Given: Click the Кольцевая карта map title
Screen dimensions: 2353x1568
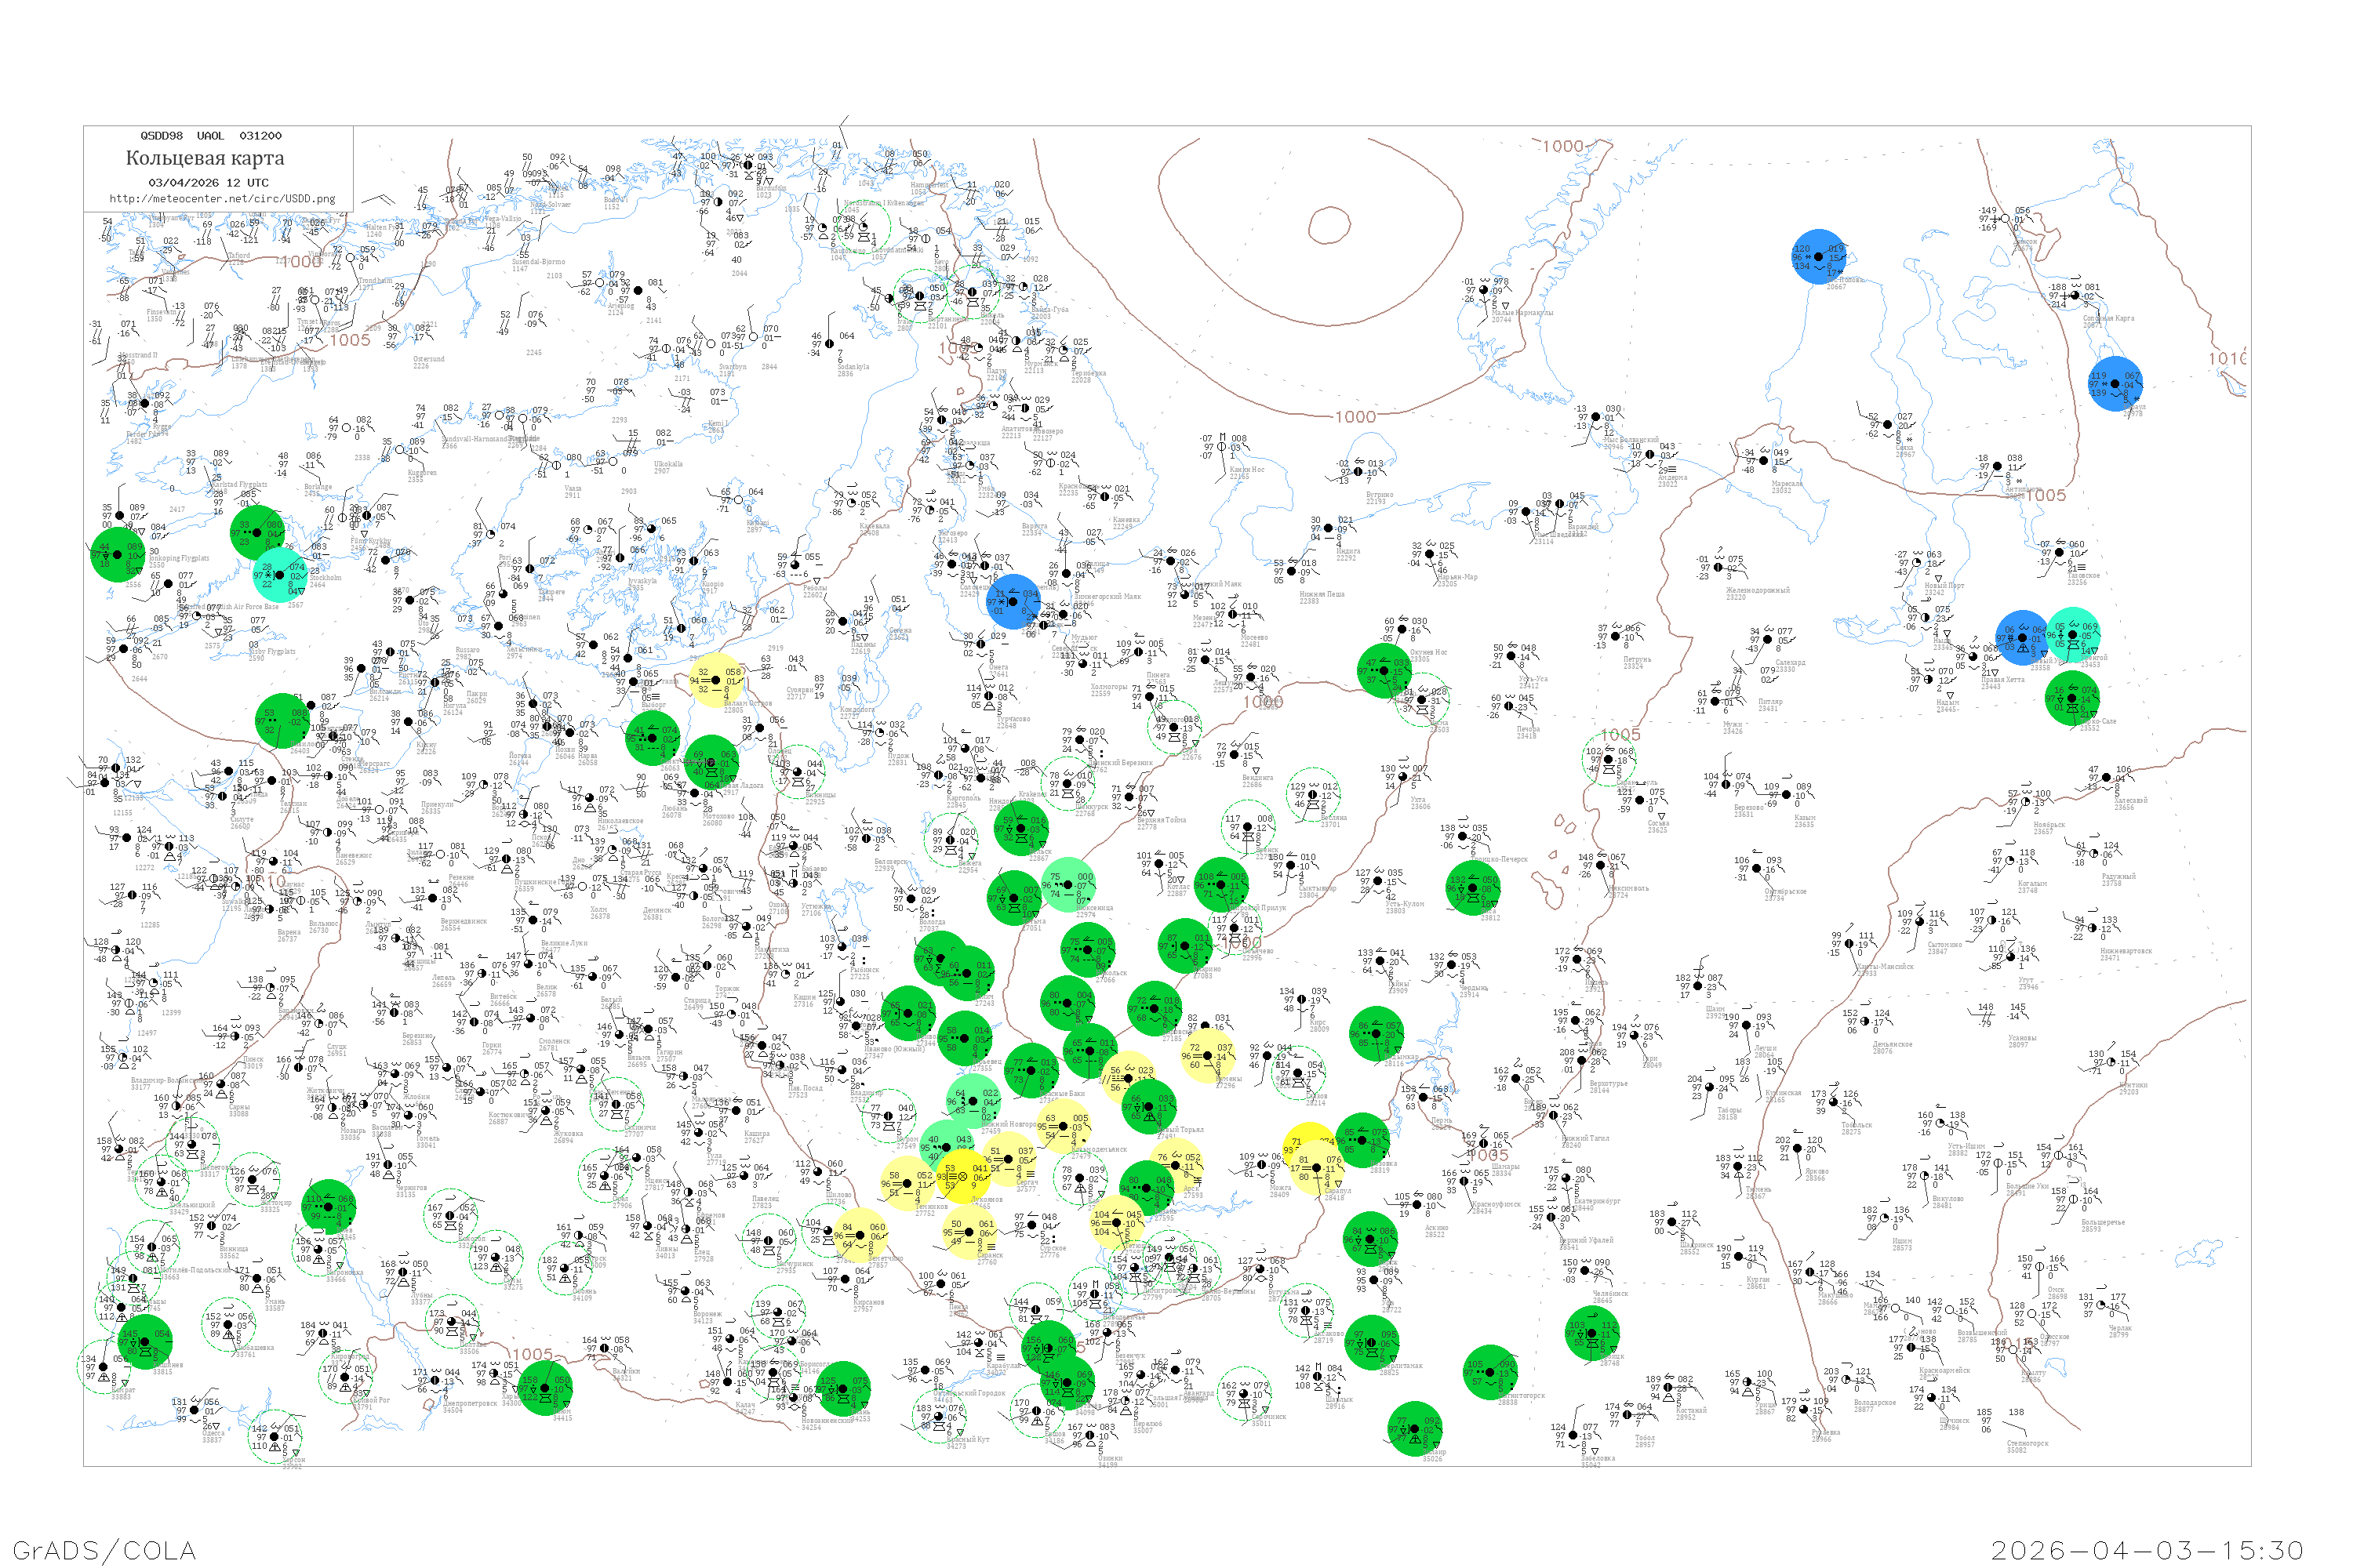Looking at the screenshot, I should click(x=205, y=158).
